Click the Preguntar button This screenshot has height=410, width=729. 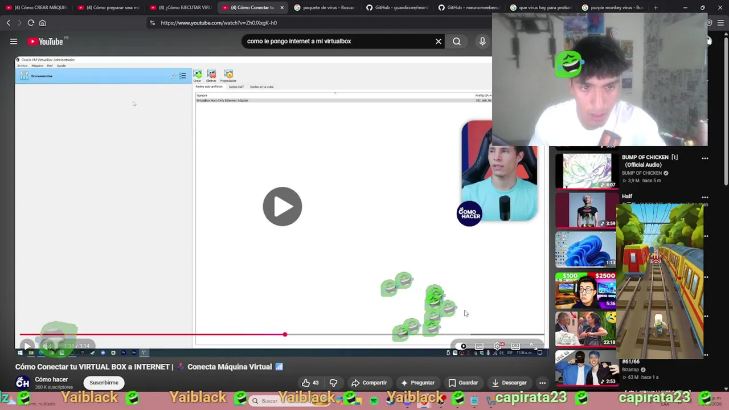point(417,383)
